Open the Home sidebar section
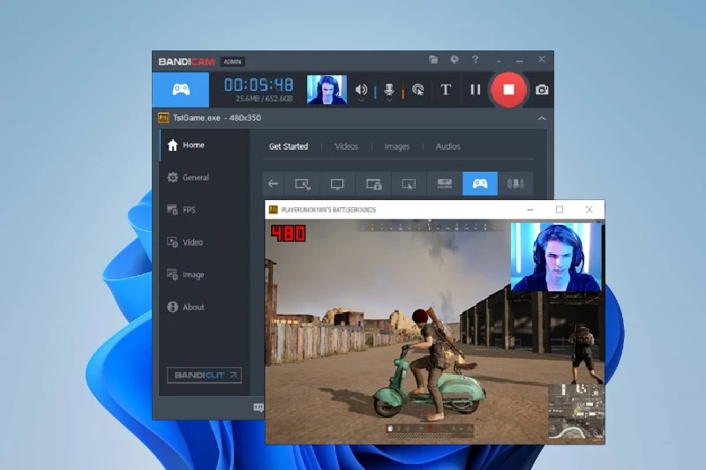The width and height of the screenshot is (706, 470). tap(205, 145)
